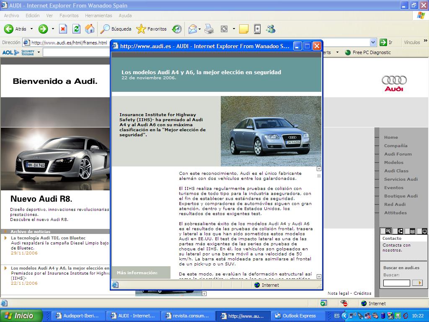Image resolution: width=429 pixels, height=322 pixels.
Task: Print the page using printer icon
Action: 209,29
